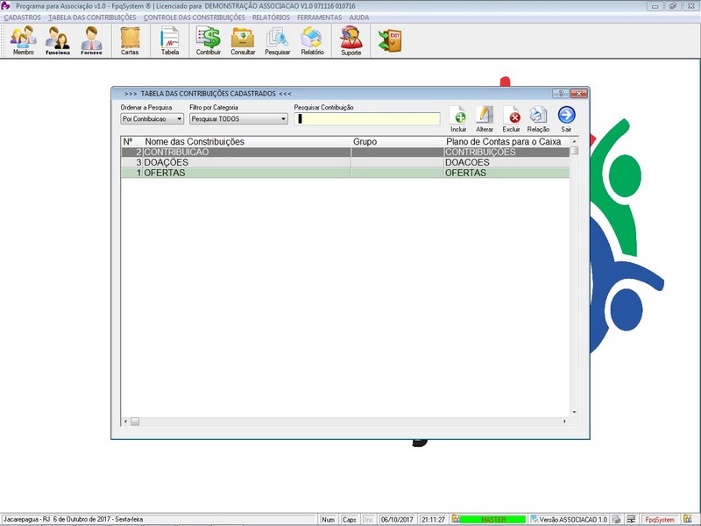Close the Tabela das Contribuições dialog
This screenshot has height=526, width=701.
click(x=578, y=94)
